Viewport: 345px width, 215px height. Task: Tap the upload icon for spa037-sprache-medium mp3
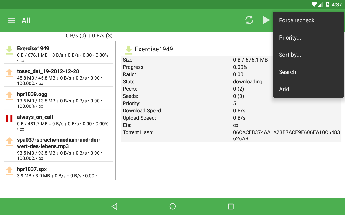(9, 142)
